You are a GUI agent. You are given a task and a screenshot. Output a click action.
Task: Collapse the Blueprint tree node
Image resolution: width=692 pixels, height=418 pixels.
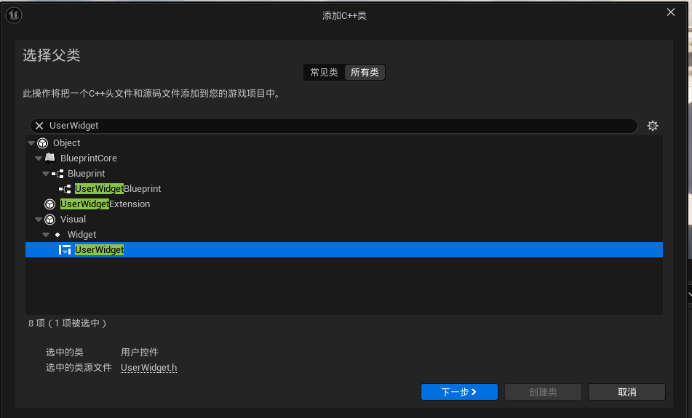pyautogui.click(x=45, y=174)
